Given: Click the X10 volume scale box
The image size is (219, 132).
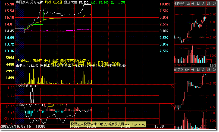Looking at the screenshot, I should [209, 61].
